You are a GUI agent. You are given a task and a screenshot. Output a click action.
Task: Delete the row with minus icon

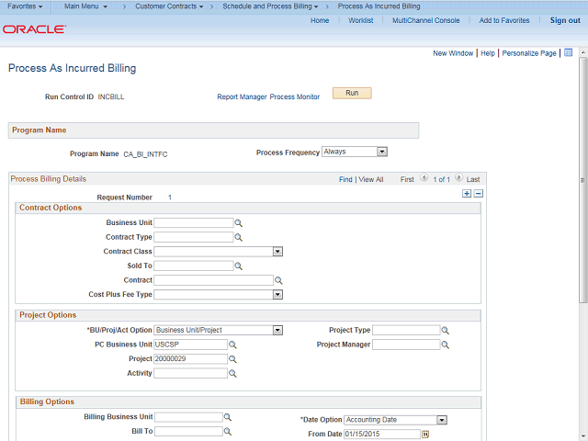478,194
